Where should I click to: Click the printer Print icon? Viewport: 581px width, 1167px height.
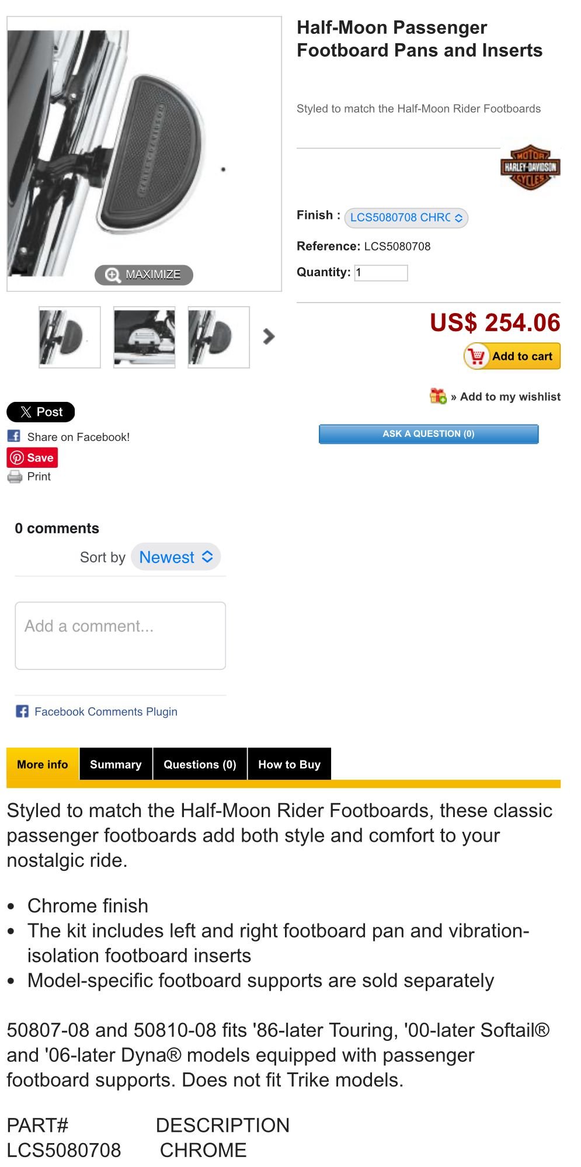click(15, 477)
